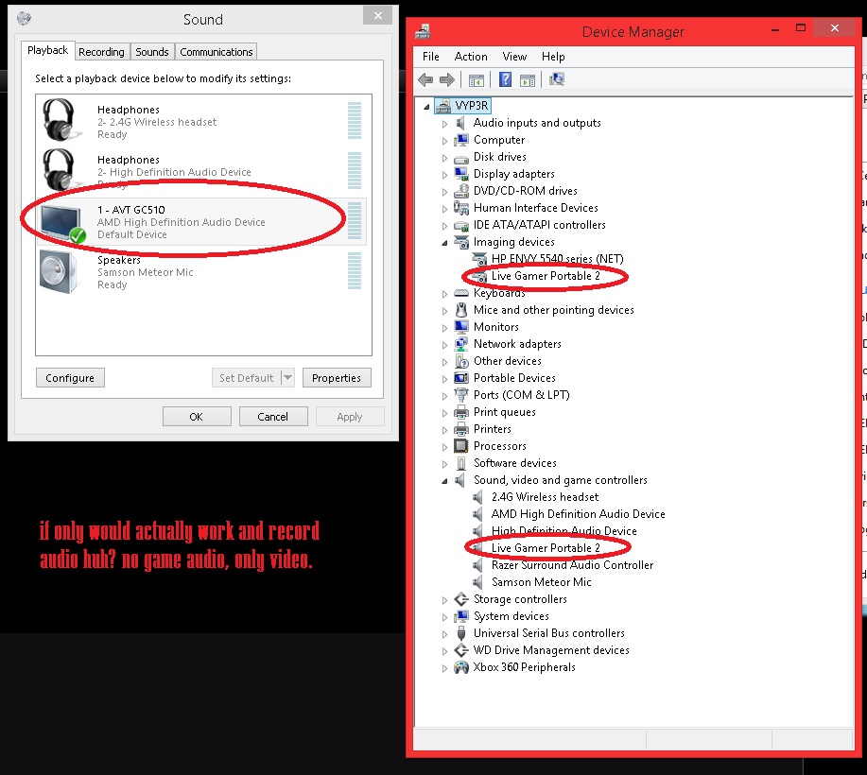Click the Keyboards category icon
Screen dimensions: 867x775
coord(461,293)
